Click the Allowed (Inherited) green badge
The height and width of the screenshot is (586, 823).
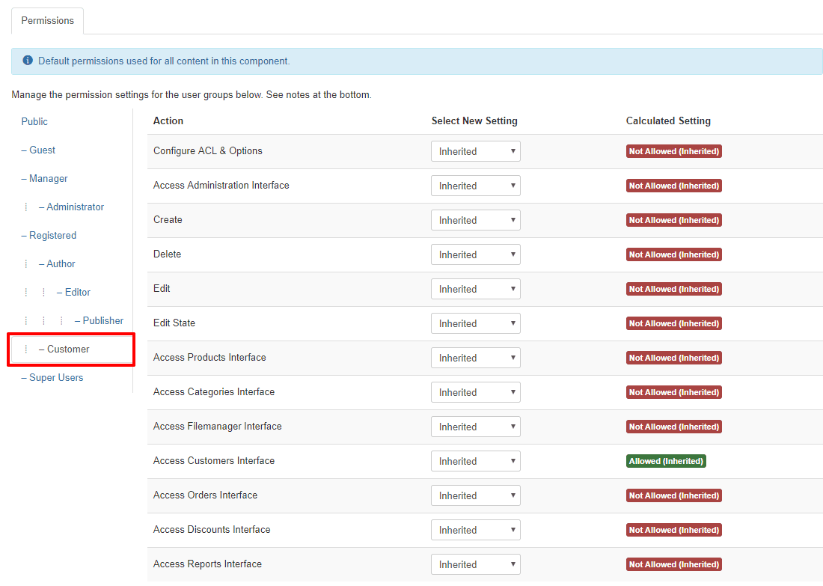666,461
